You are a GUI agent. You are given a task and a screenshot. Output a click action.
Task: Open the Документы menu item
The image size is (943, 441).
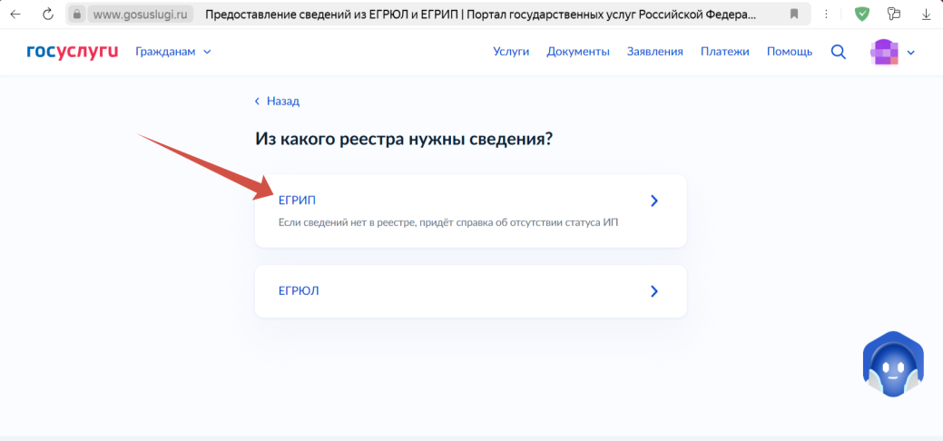[578, 52]
